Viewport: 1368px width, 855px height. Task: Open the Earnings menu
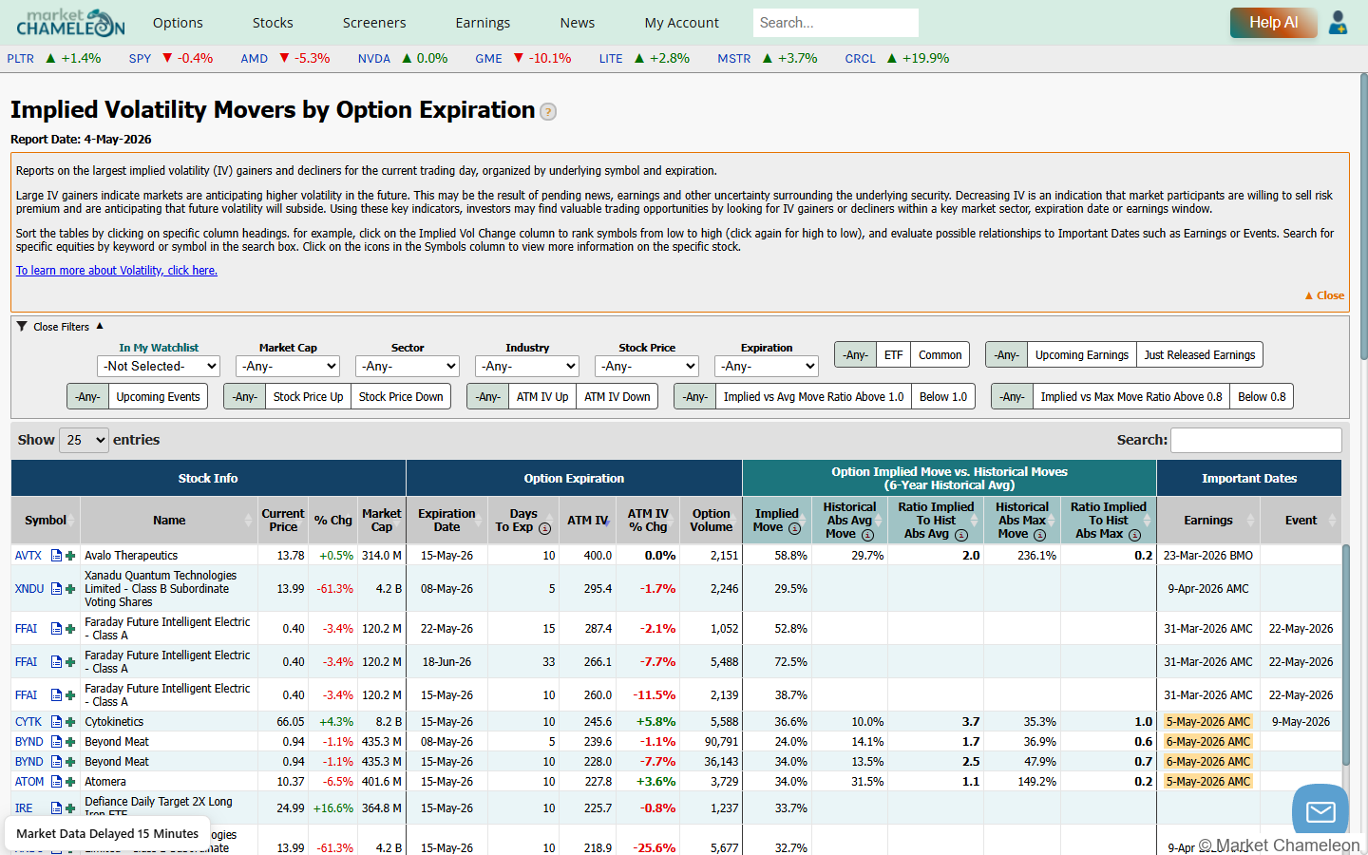[x=483, y=23]
